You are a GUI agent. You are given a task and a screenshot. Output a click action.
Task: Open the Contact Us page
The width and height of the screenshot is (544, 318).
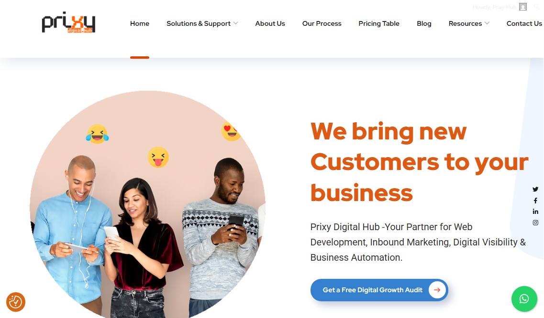tap(524, 23)
